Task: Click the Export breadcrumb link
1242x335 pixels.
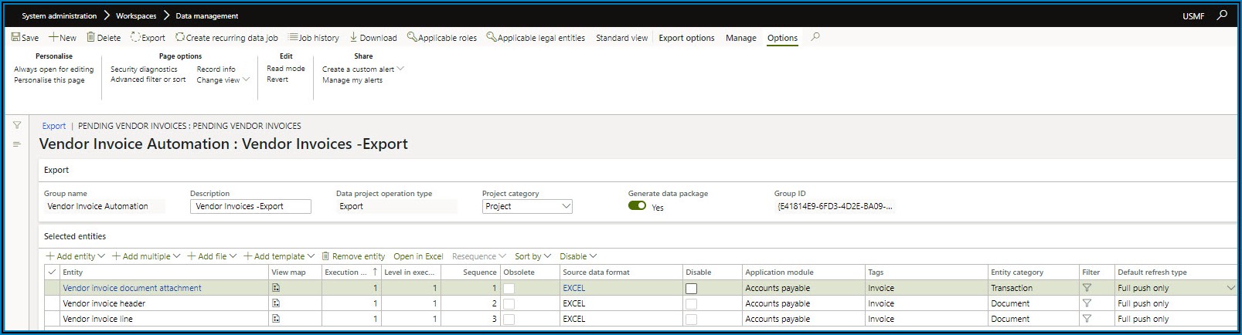Action: click(54, 126)
